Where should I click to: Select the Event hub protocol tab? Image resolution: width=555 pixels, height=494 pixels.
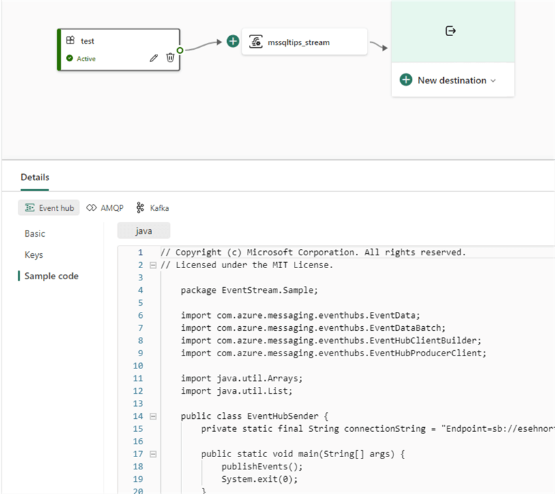pos(49,207)
